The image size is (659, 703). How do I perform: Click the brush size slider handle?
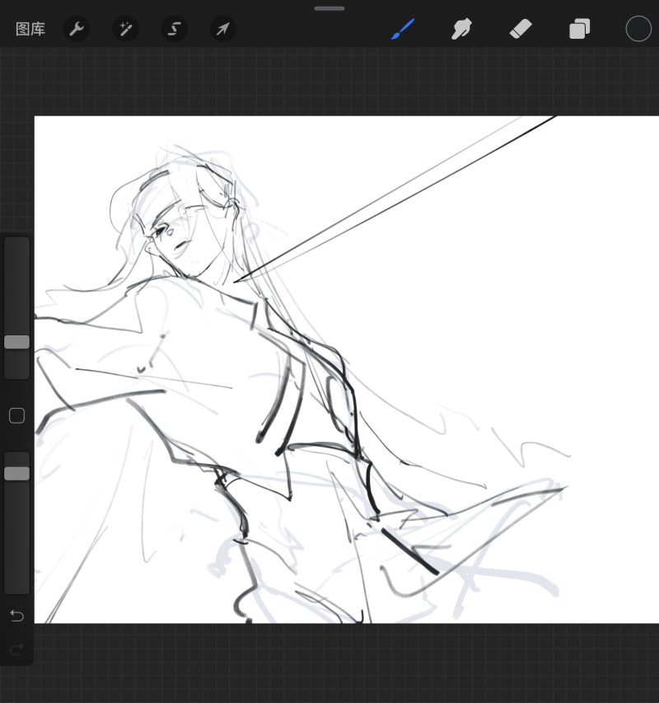click(x=17, y=342)
